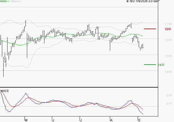This screenshot has width=174, height=122.
Task: Click the 010 MACD scale label
Action: [169, 103]
